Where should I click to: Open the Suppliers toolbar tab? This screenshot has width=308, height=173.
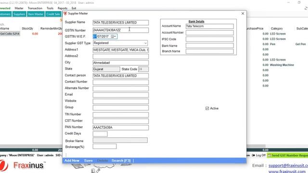(x=19, y=14)
